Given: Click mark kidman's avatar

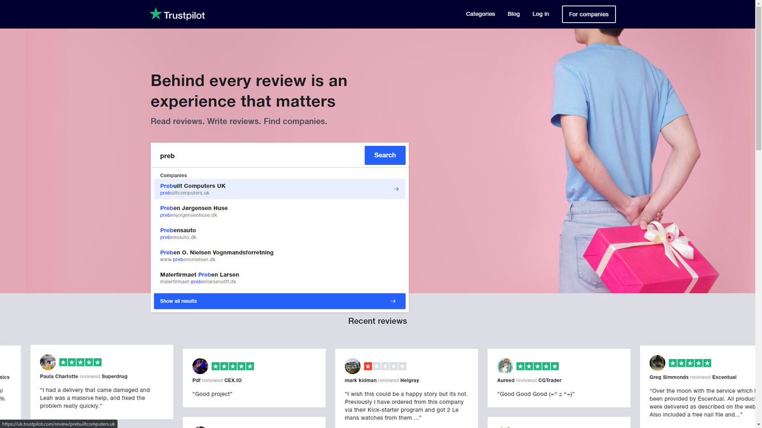Looking at the screenshot, I should point(352,366).
